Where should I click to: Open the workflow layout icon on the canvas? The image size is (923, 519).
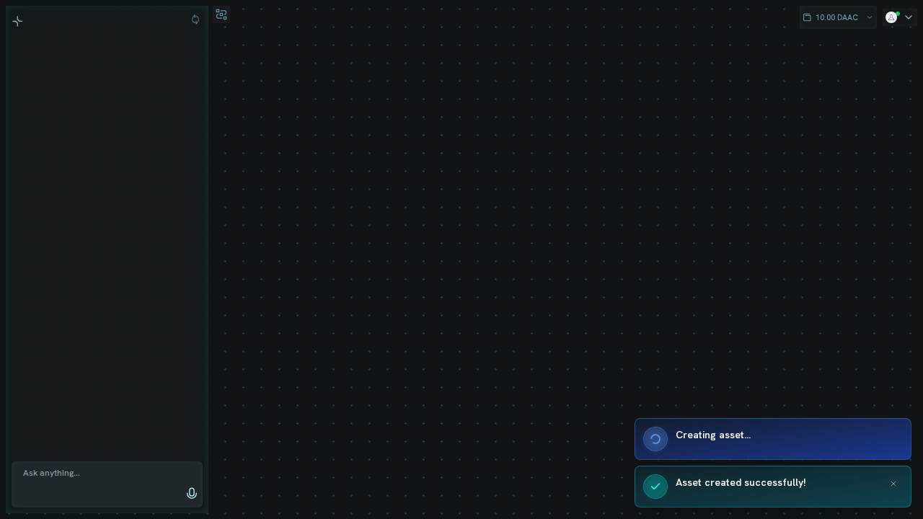tap(221, 14)
